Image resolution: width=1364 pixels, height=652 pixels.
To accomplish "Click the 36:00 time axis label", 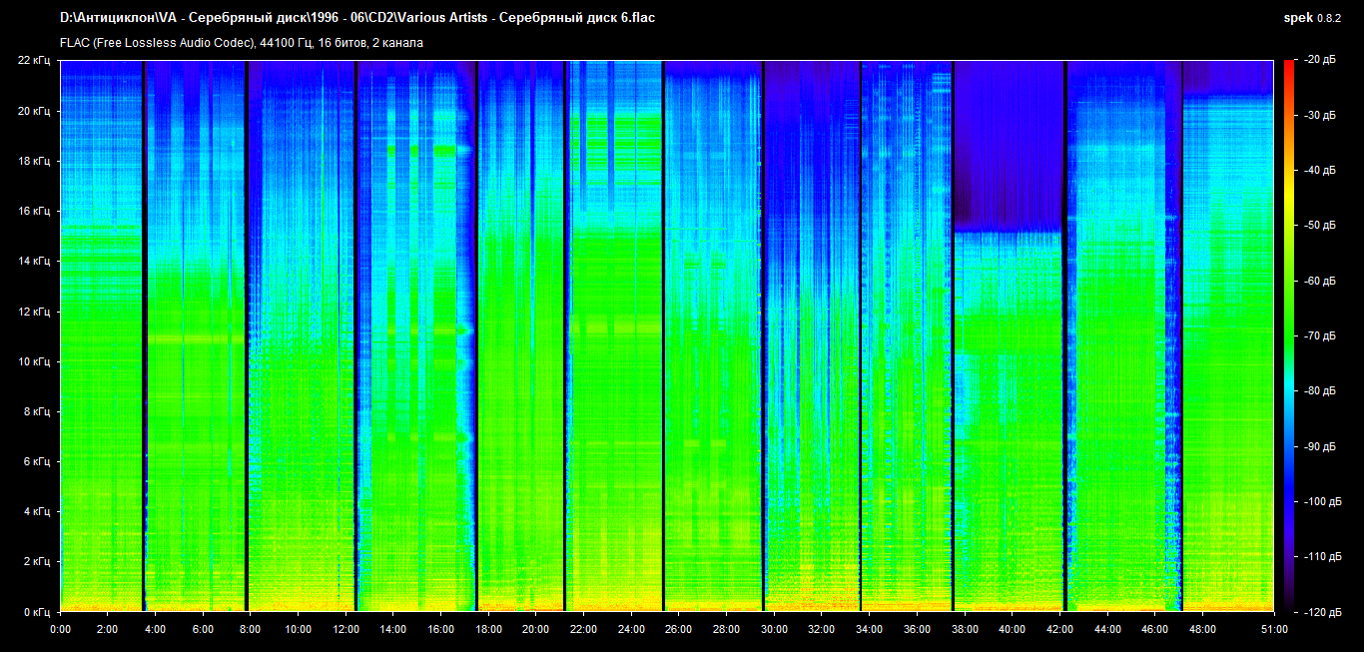I will coord(917,629).
